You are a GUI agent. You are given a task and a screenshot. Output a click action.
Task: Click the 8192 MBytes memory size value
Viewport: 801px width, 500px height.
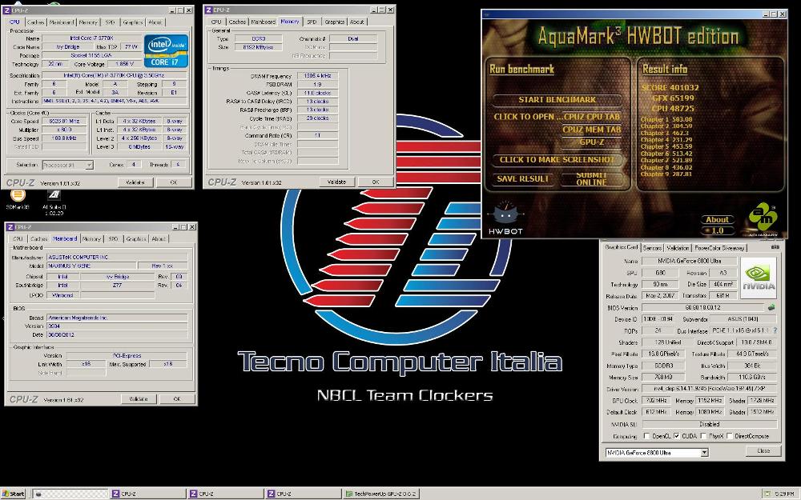click(x=259, y=47)
